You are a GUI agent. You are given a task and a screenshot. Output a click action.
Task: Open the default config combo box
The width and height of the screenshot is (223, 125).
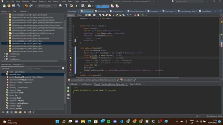[x=47, y=6]
